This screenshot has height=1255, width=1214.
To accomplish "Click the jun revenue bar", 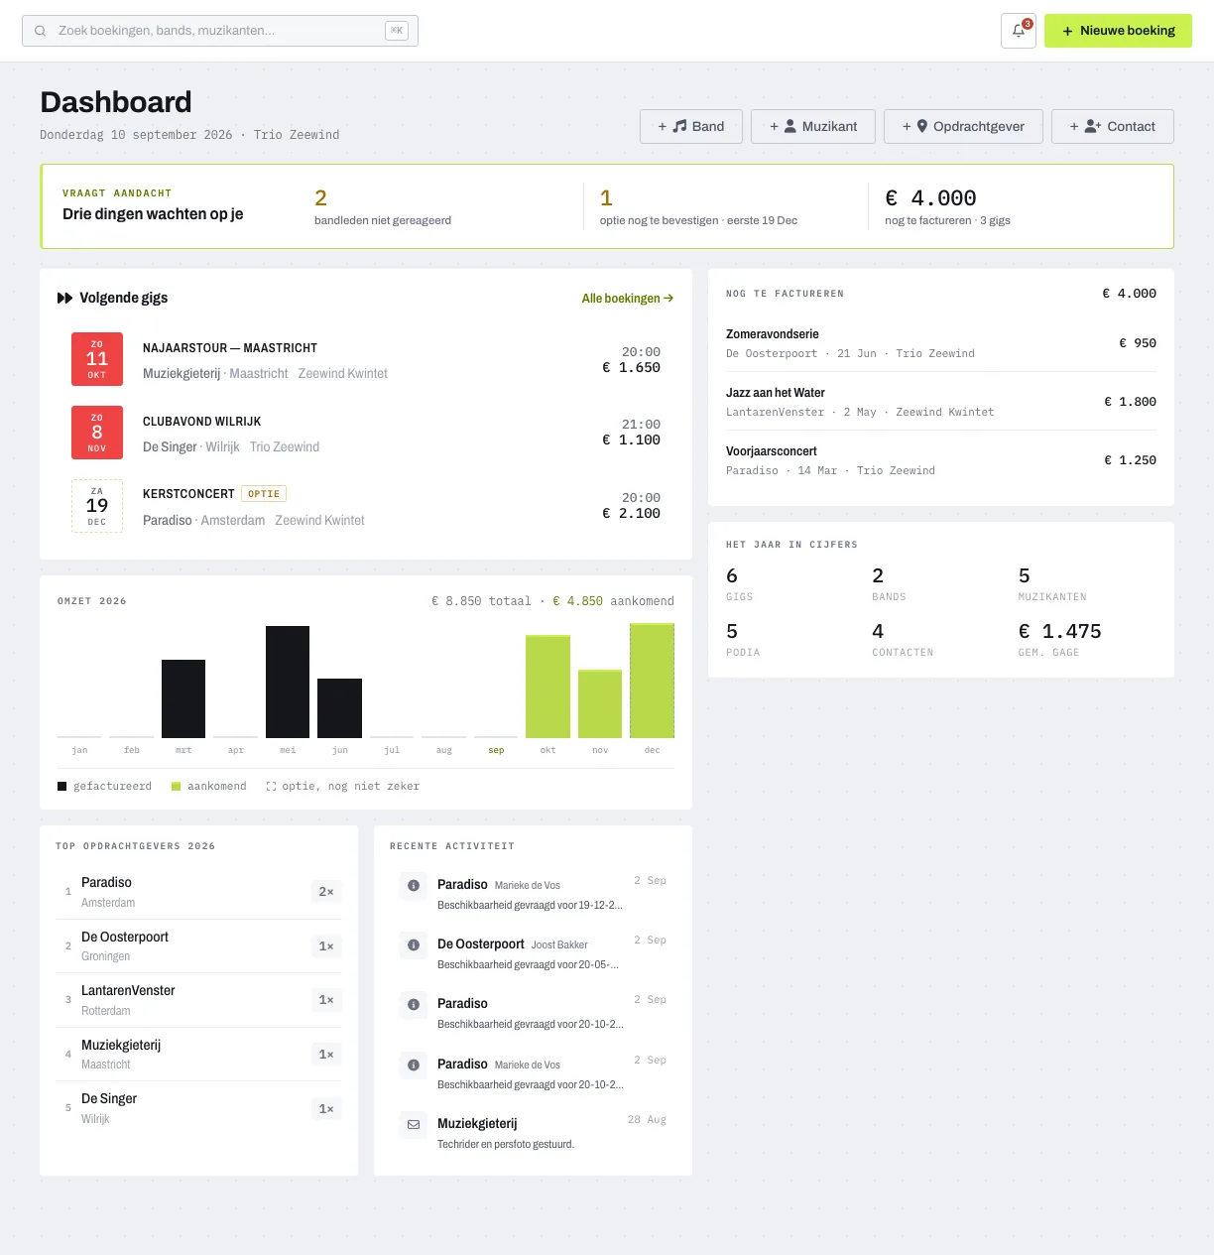I will (x=339, y=708).
